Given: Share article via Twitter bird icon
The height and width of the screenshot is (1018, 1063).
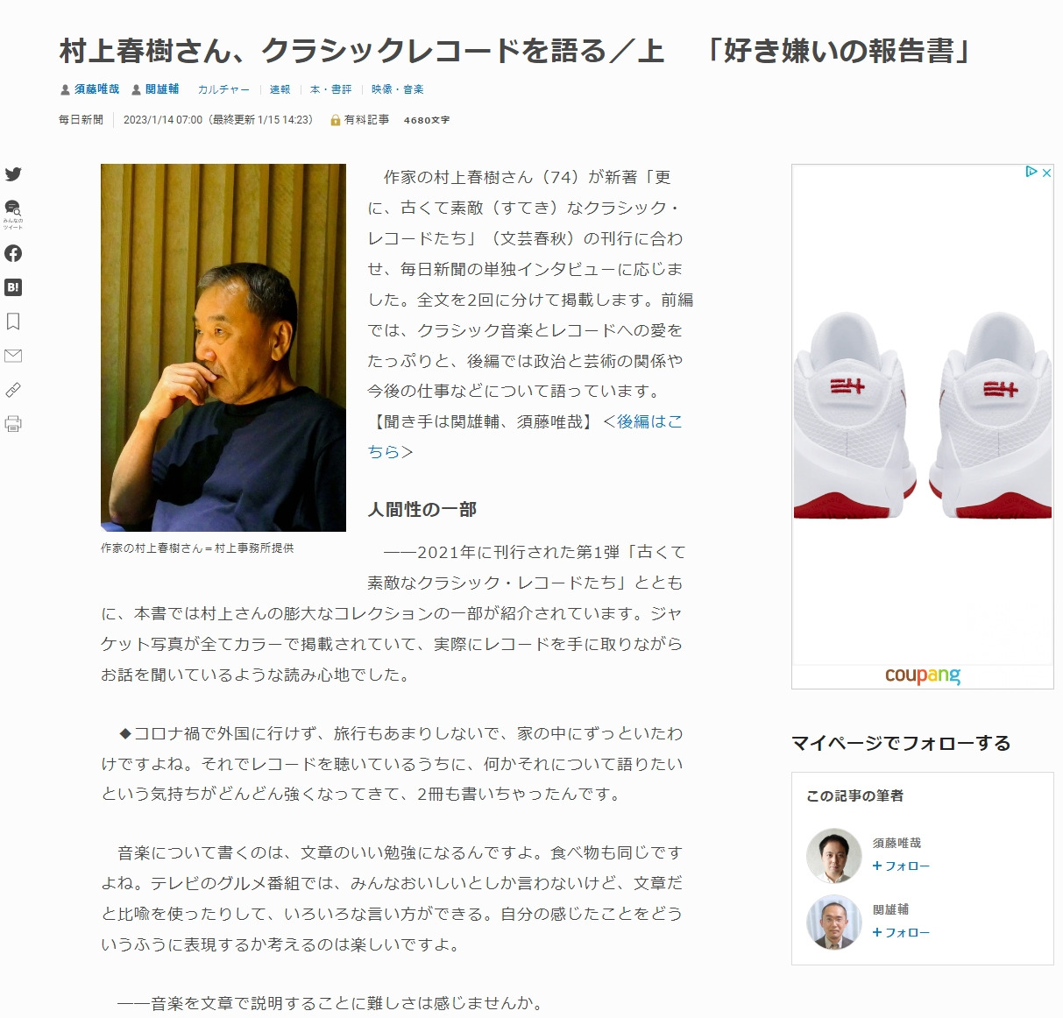Looking at the screenshot, I should point(13,174).
